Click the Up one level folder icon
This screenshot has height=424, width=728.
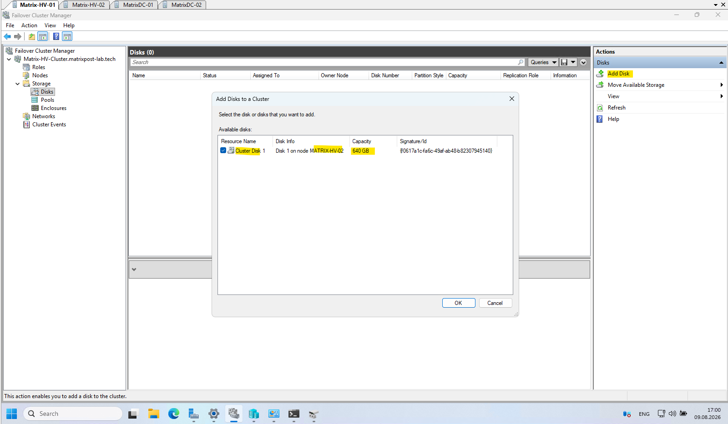tap(32, 36)
